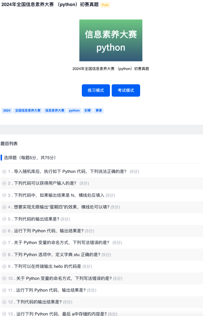203x316 pixels.
Task: Click check icon for question 1
Action: 4,171
